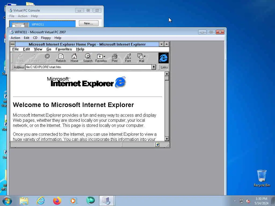The width and height of the screenshot is (275, 206).
Task: Click the animated Internet Explorer logo in the toolbar
Action: click(x=164, y=58)
